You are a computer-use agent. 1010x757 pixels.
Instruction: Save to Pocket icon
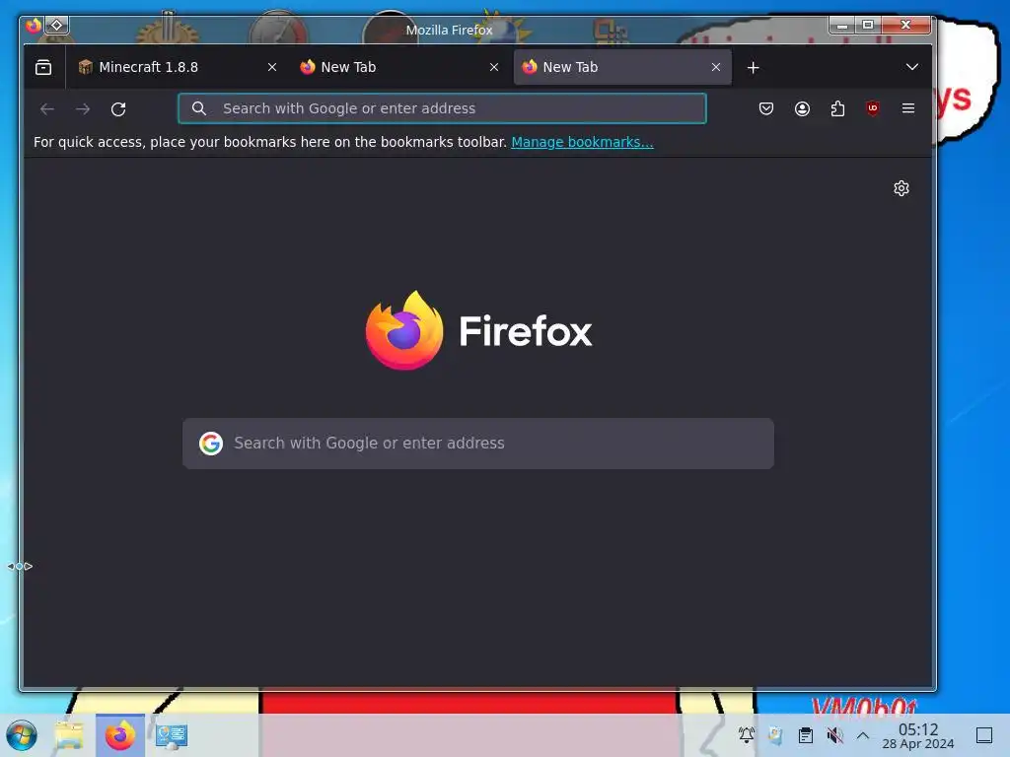click(x=765, y=108)
